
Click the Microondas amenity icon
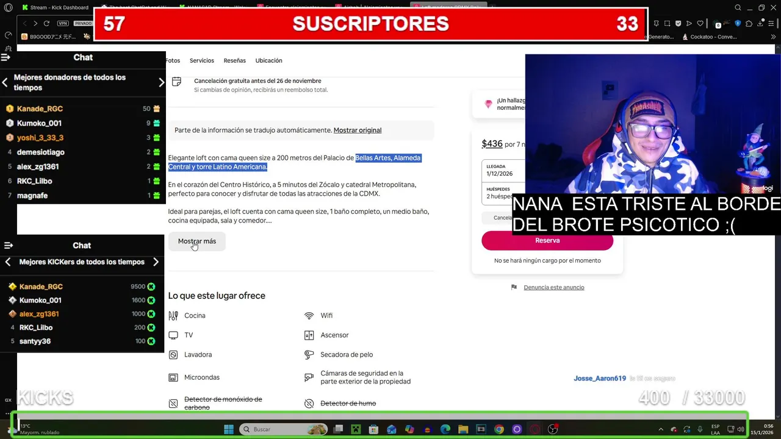173,377
